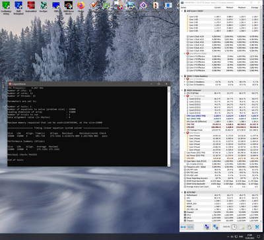
Task: Click the console window vertical scrollbar
Action: [169, 126]
